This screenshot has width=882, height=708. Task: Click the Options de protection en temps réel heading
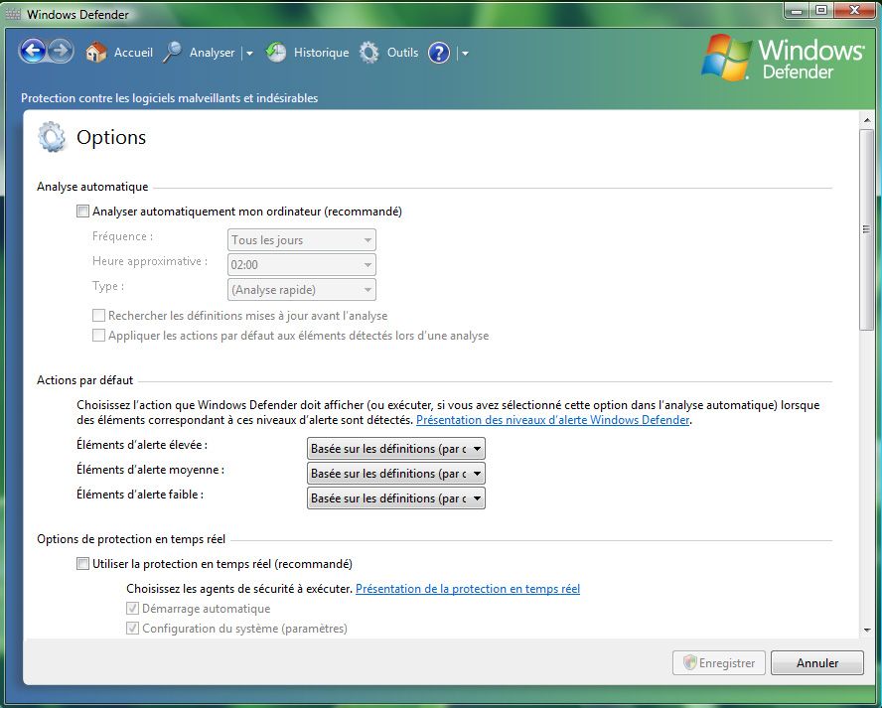[131, 539]
